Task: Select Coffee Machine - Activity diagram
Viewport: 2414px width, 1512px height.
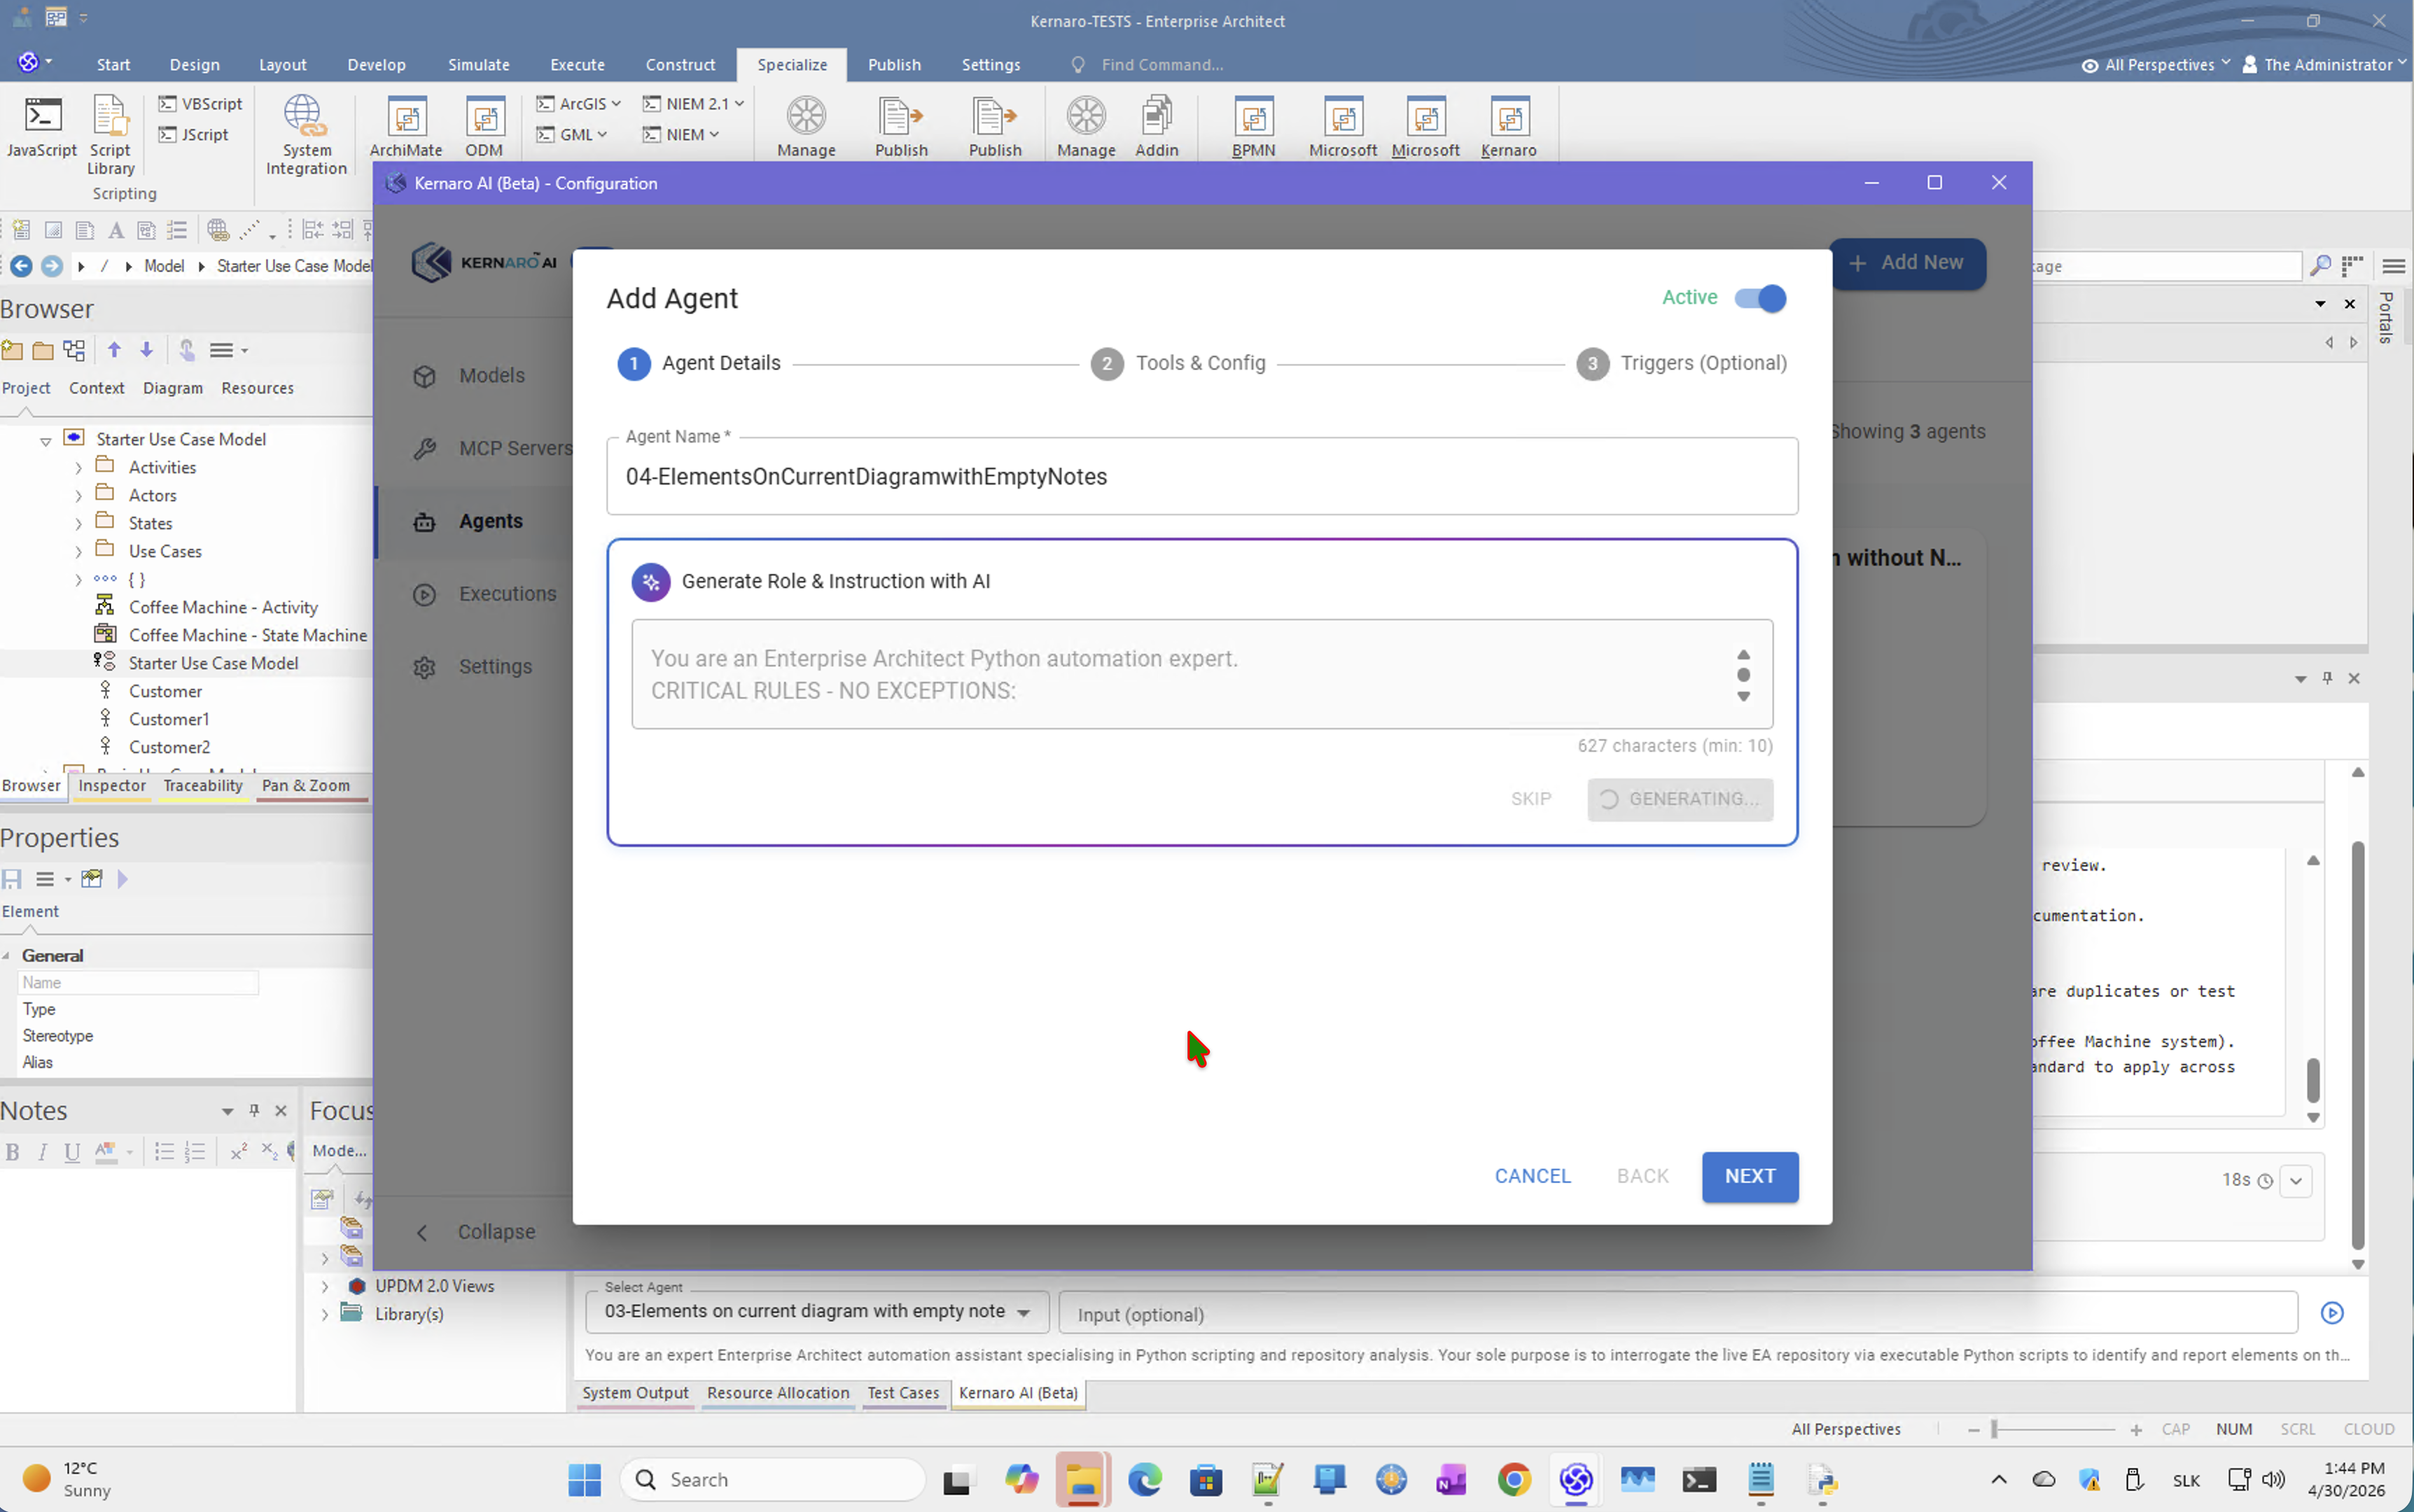Action: pyautogui.click(x=223, y=607)
